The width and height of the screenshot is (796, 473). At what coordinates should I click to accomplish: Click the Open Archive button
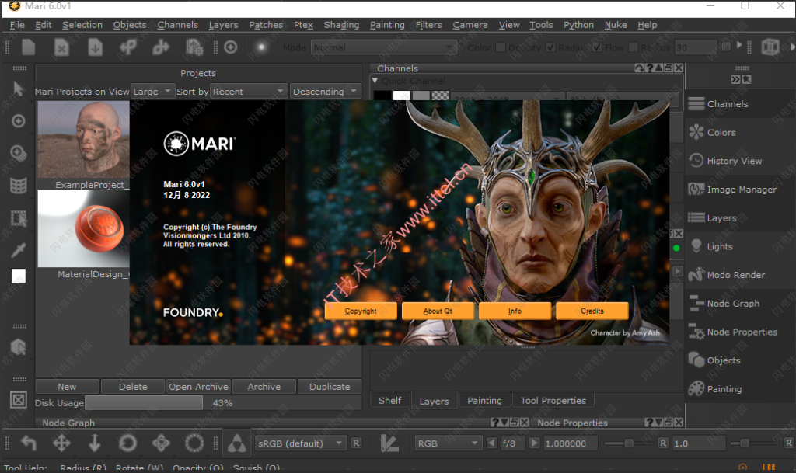[x=198, y=386]
